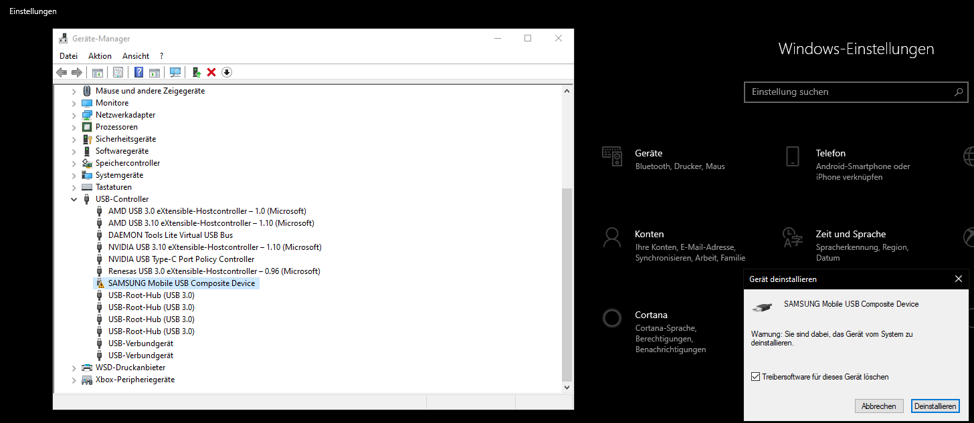Open Cortana settings category
974x423 pixels.
656,331
